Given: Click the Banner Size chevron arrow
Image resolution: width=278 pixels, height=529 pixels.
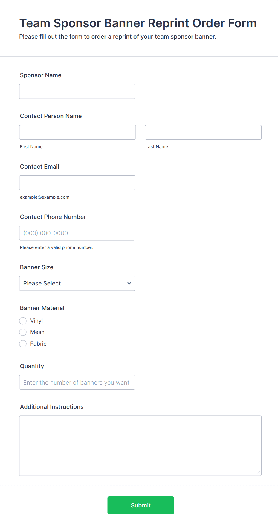Looking at the screenshot, I should pyautogui.click(x=129, y=283).
